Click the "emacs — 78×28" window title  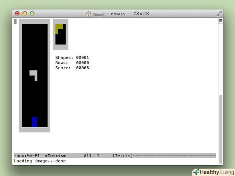point(130,14)
